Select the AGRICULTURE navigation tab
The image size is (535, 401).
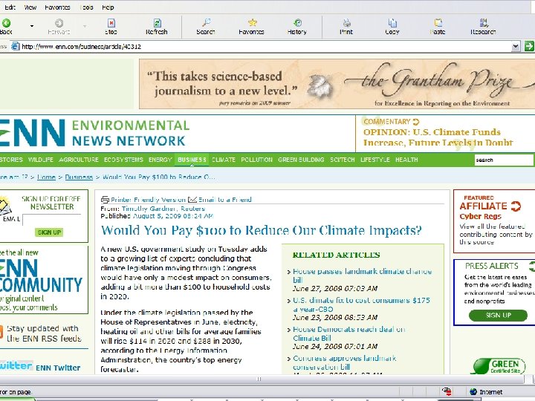coord(79,160)
